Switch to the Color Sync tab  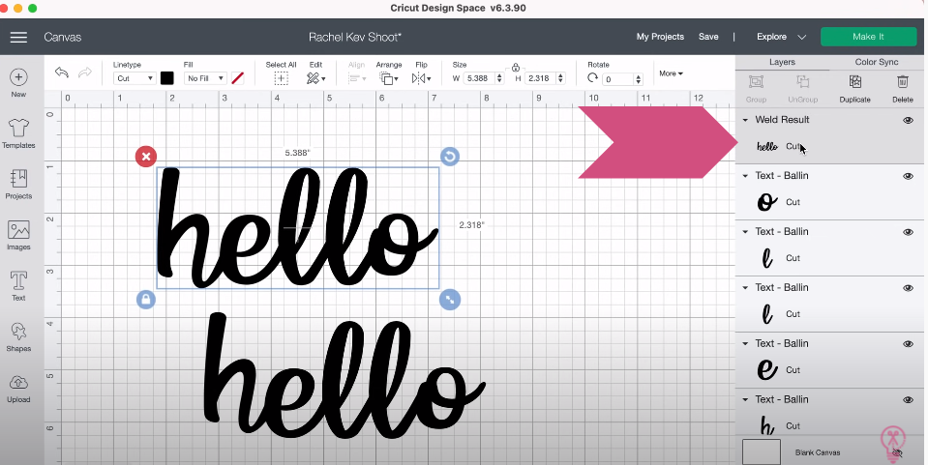click(x=877, y=62)
